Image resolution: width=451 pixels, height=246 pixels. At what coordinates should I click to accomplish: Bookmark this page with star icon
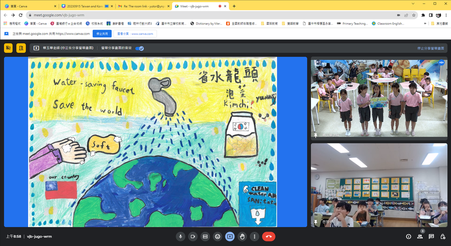click(414, 15)
